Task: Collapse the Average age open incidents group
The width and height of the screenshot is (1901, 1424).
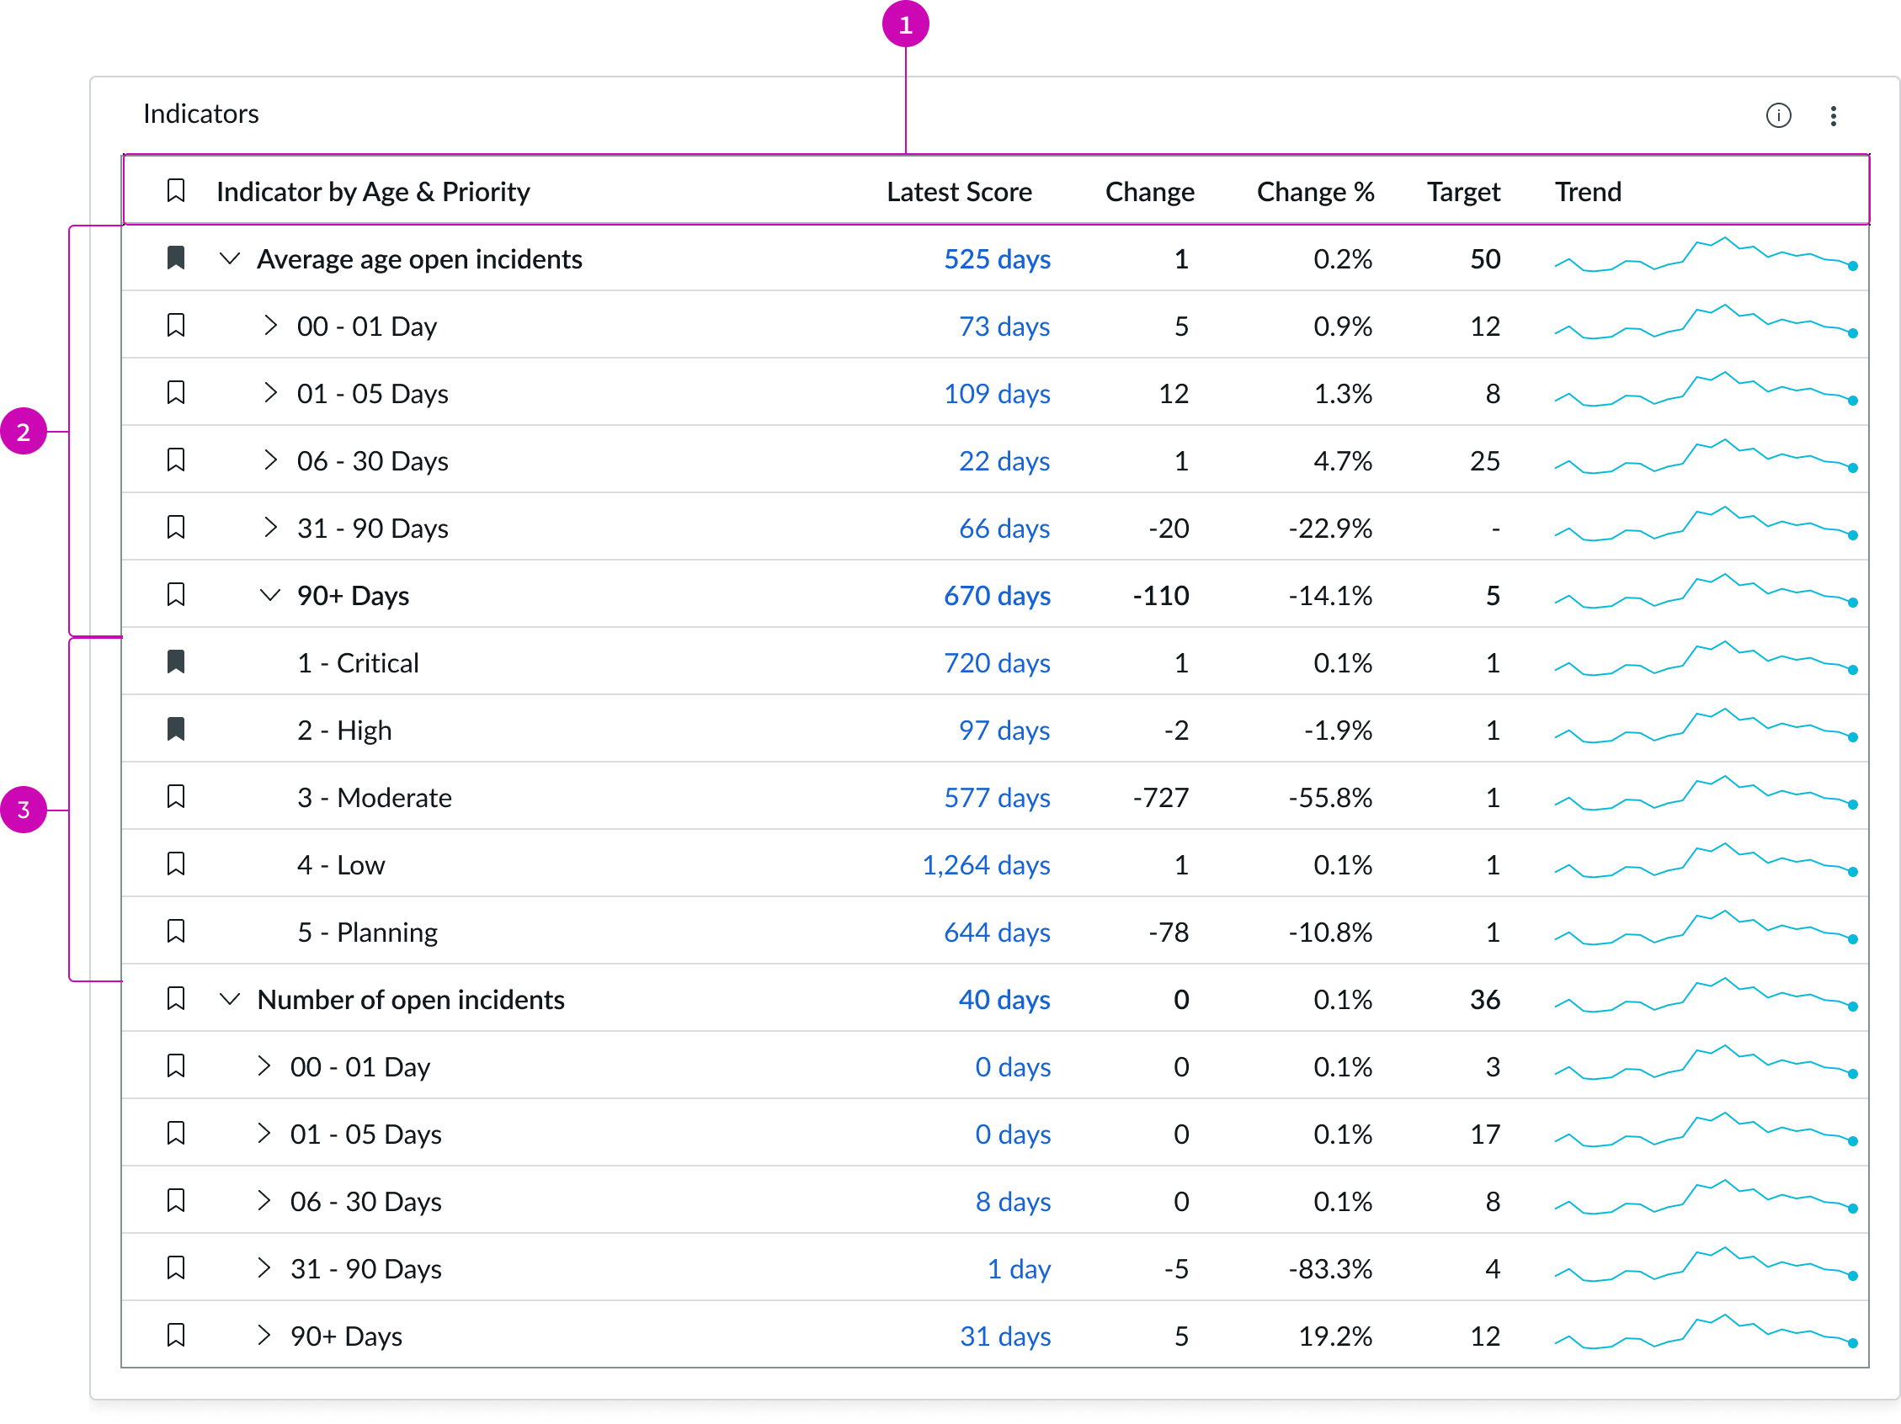Action: (x=229, y=258)
